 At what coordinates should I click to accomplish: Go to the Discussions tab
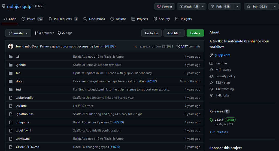(94, 19)
